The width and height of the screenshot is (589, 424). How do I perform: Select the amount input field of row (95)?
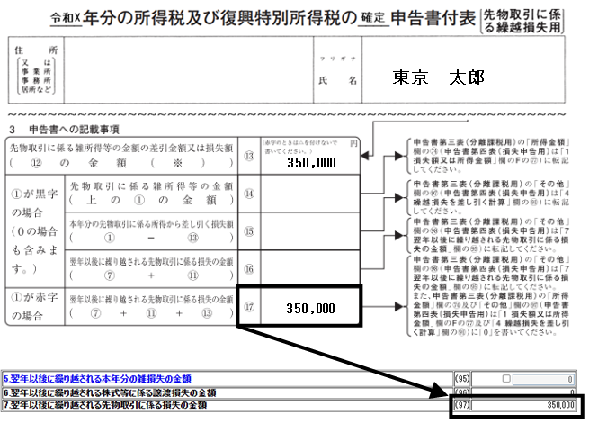click(x=543, y=379)
